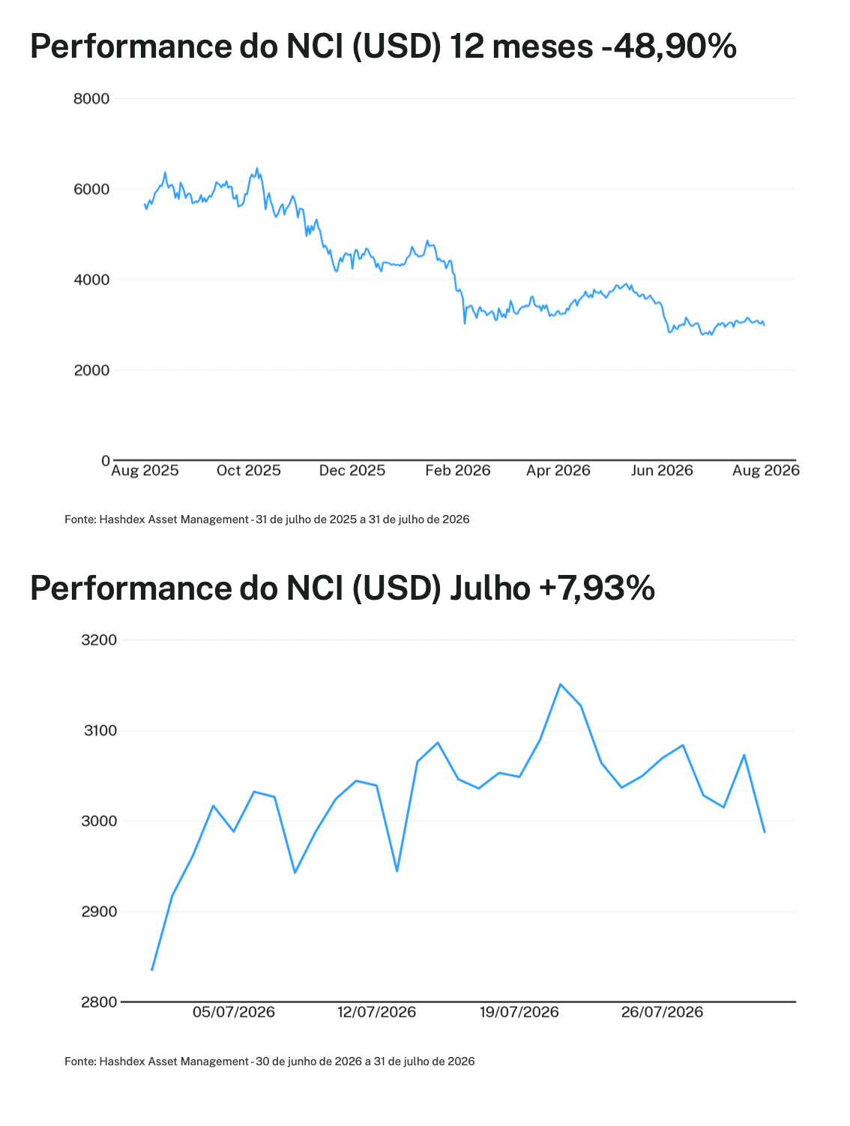
Task: Click the 12/07/2026 date label
Action: [376, 1012]
